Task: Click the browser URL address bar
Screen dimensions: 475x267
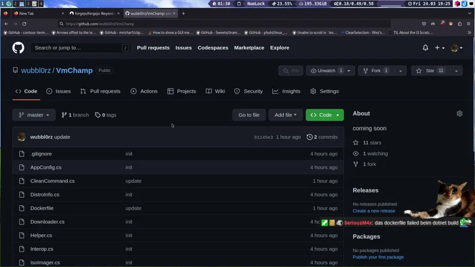Action: [x=223, y=23]
